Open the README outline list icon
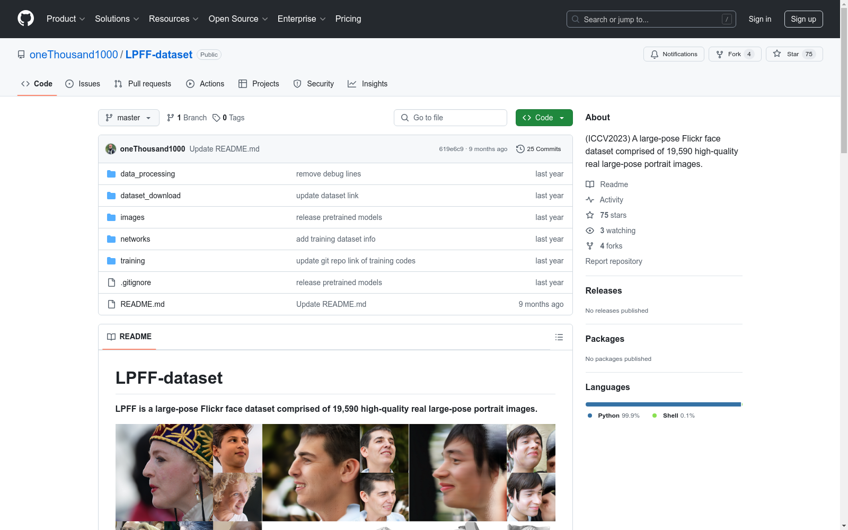The height and width of the screenshot is (530, 848). (559, 337)
